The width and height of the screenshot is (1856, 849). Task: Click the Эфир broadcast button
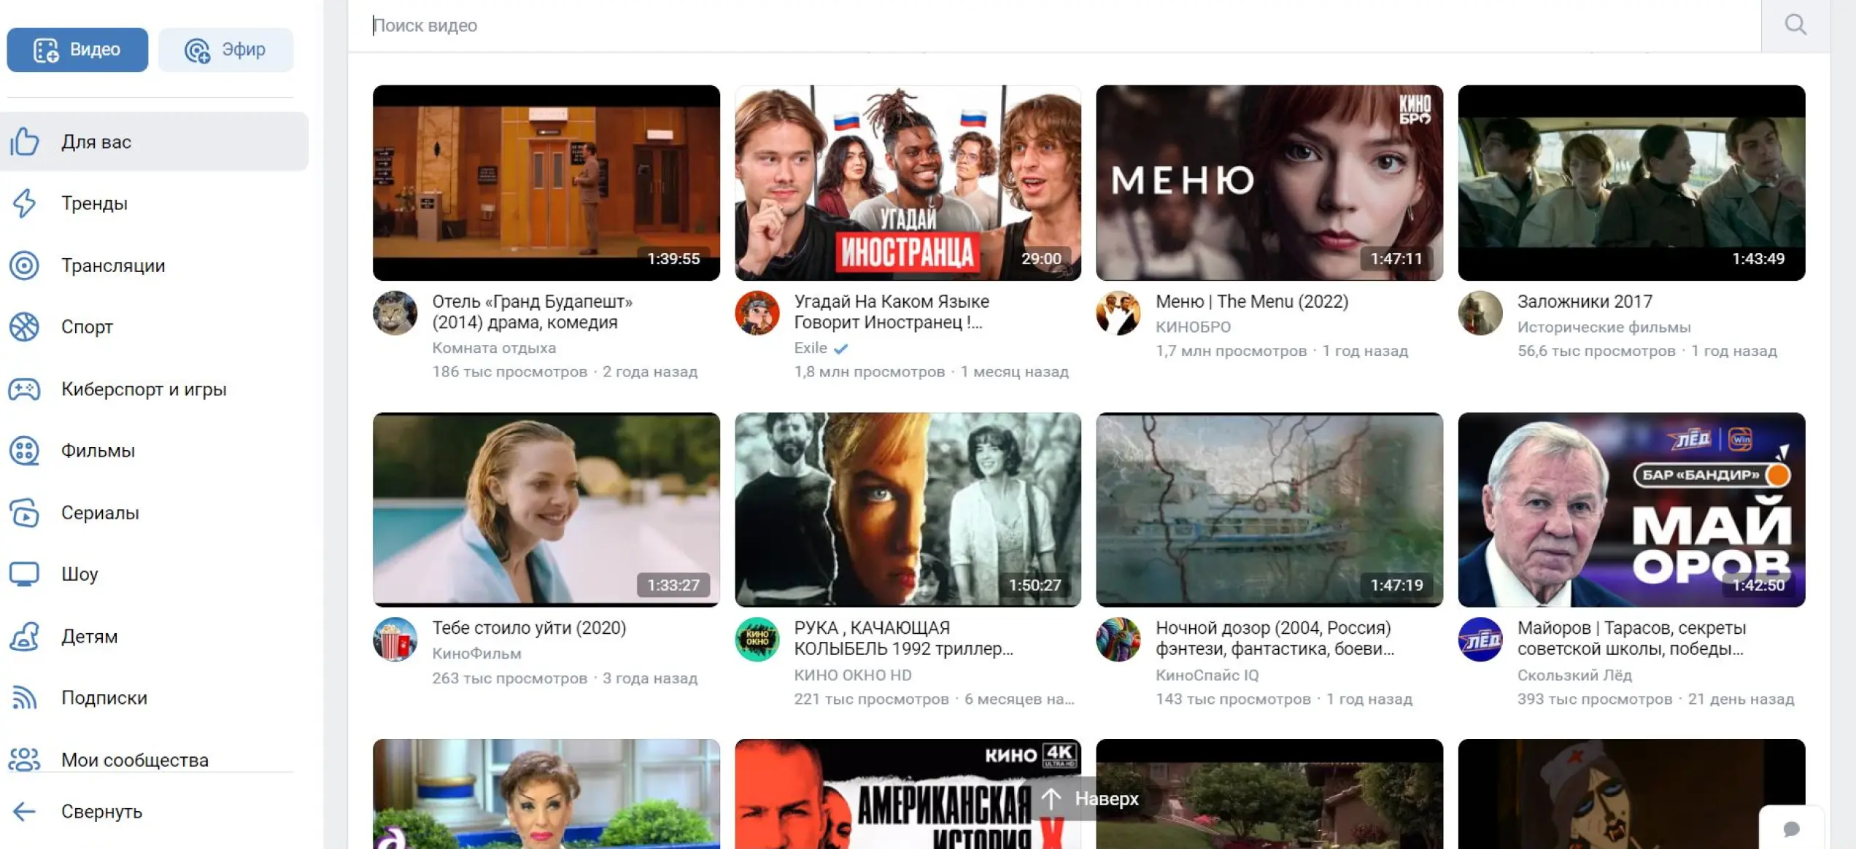click(x=225, y=50)
